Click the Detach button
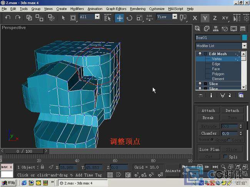This screenshot has width=250, height=187. pyautogui.click(x=232, y=110)
